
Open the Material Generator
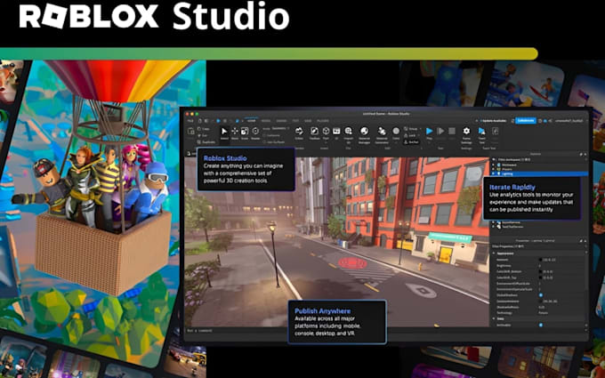pyautogui.click(x=382, y=134)
